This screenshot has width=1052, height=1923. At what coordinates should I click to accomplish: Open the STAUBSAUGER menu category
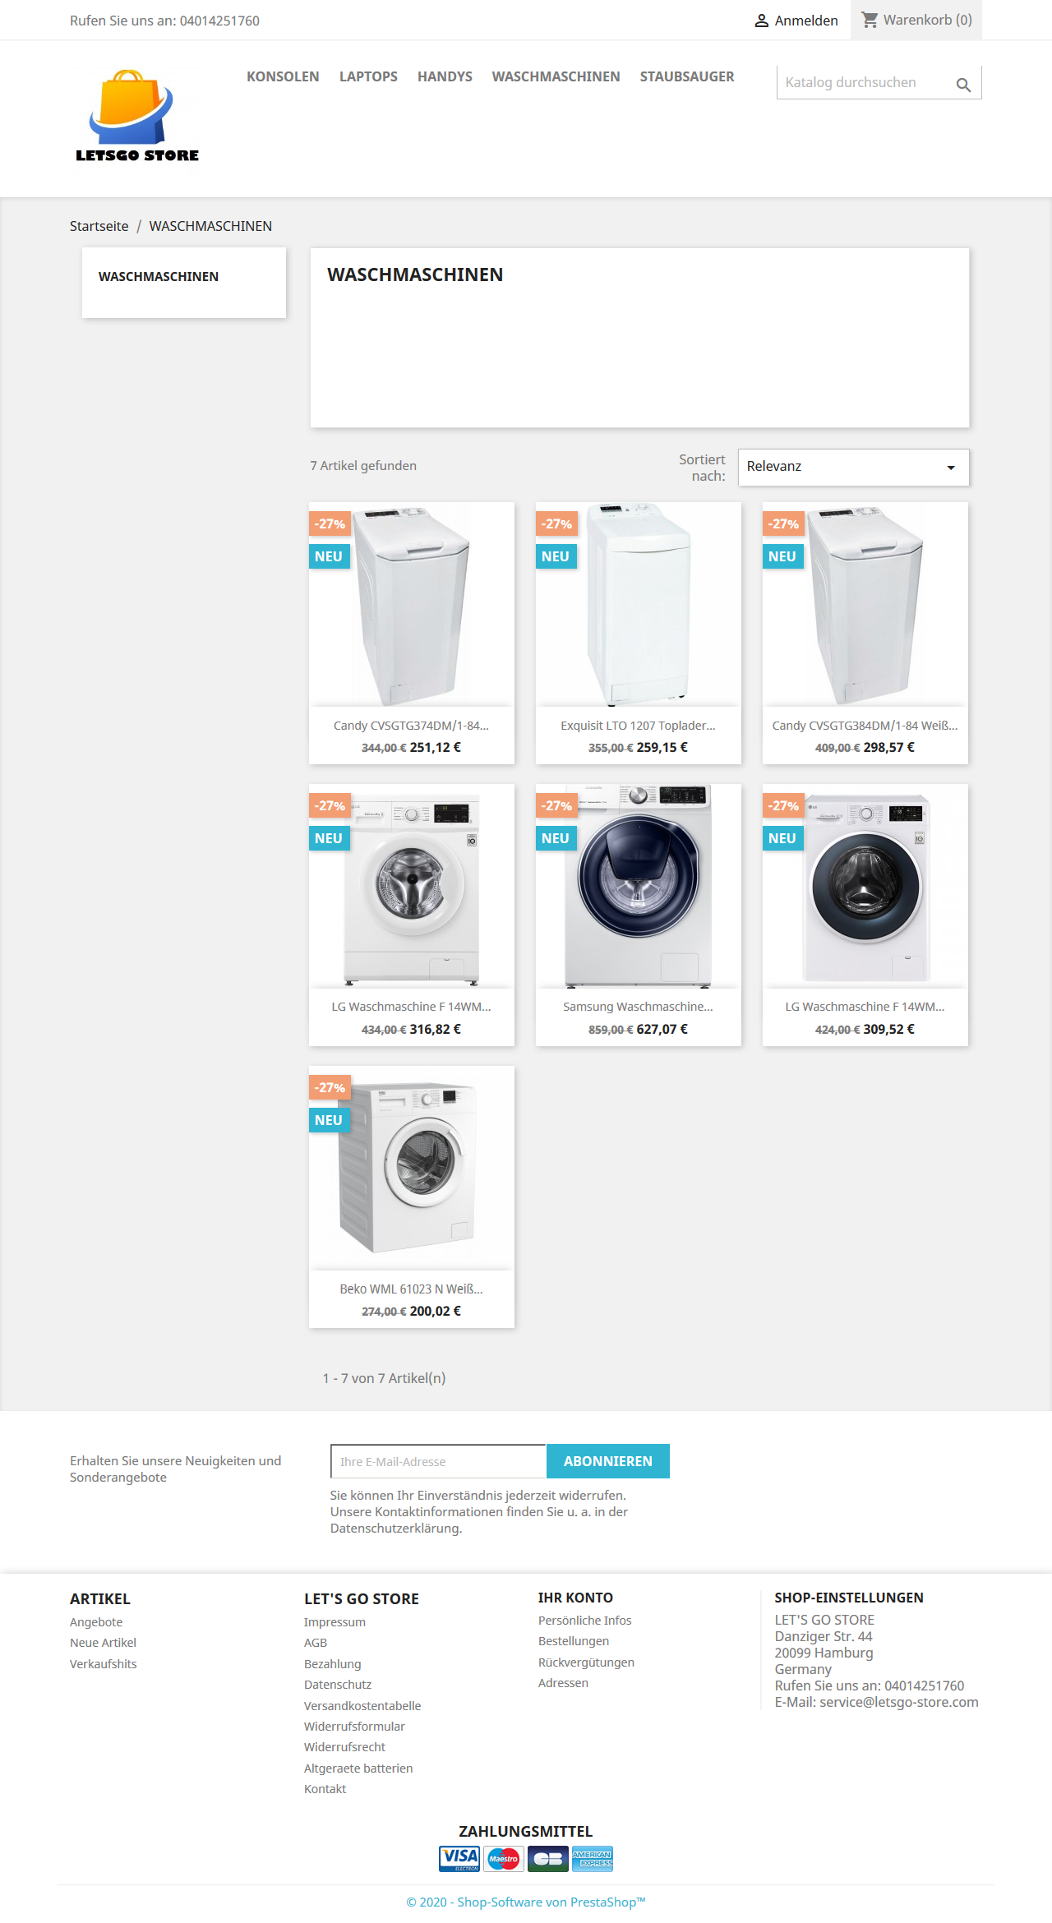687,76
